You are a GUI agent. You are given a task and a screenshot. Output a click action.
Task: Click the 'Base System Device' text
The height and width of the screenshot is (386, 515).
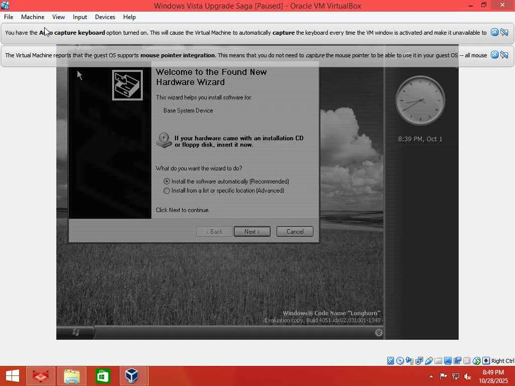click(x=188, y=111)
